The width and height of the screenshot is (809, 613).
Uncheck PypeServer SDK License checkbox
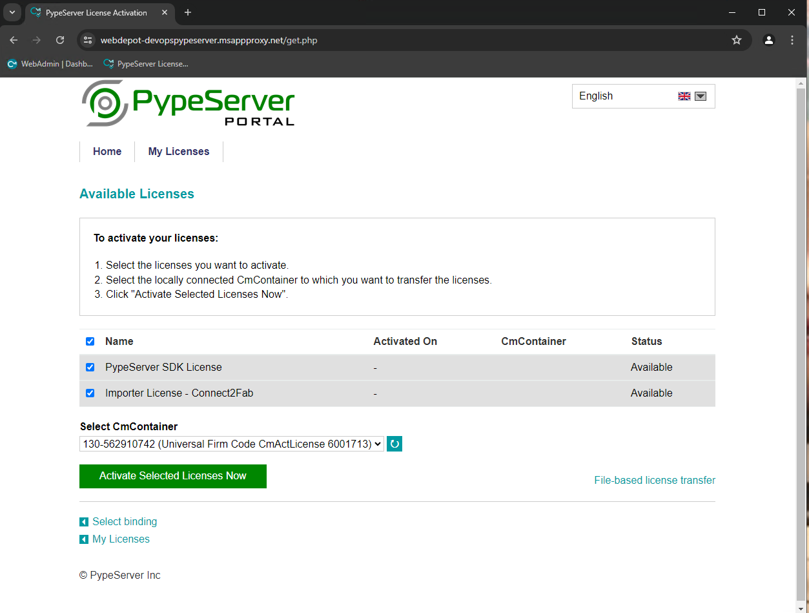pos(90,367)
